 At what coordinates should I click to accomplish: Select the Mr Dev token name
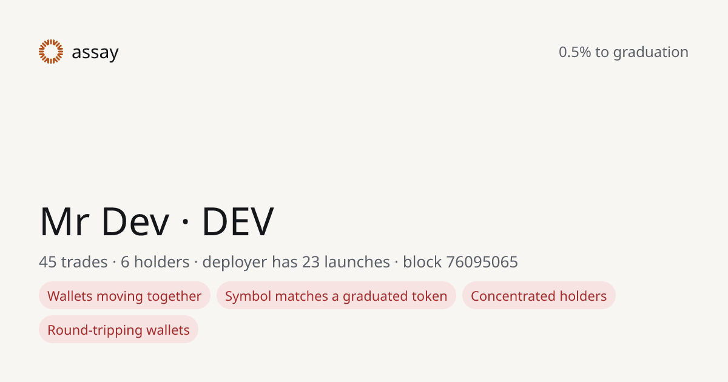pyautogui.click(x=104, y=221)
